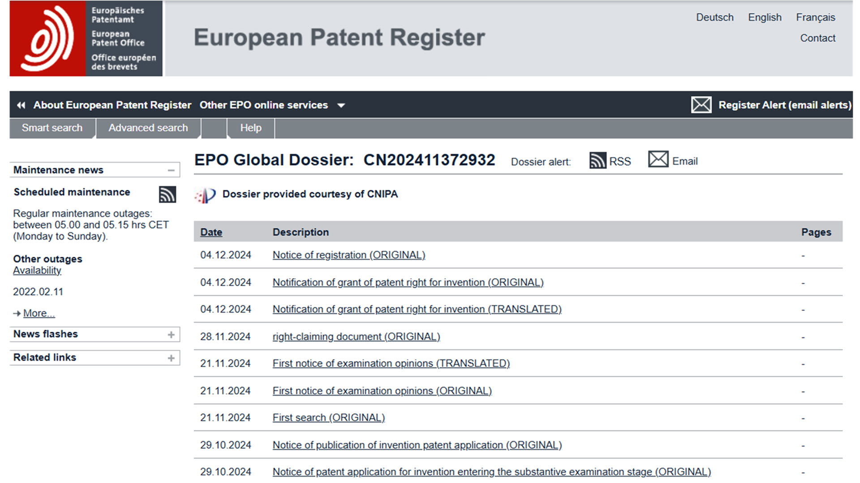Switch to the Smart search tab
The width and height of the screenshot is (860, 483).
pyautogui.click(x=52, y=128)
